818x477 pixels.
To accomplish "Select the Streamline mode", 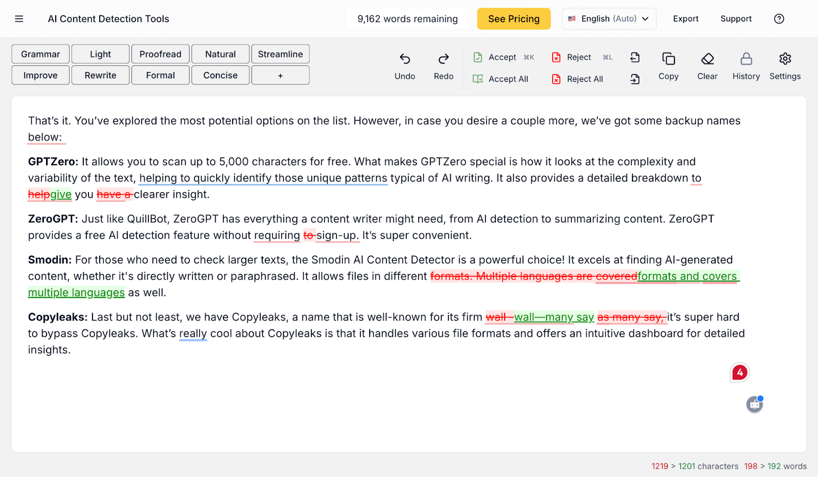I will click(280, 54).
